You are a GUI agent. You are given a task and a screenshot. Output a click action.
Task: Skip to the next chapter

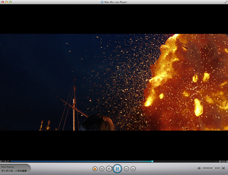pos(133,169)
